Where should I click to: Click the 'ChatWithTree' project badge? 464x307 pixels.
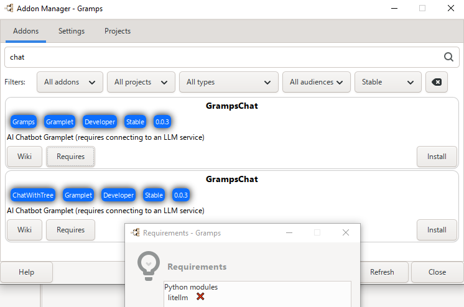[33, 195]
